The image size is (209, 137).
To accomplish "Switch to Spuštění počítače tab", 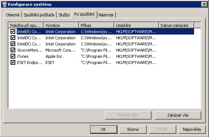I will tap(39, 15).
